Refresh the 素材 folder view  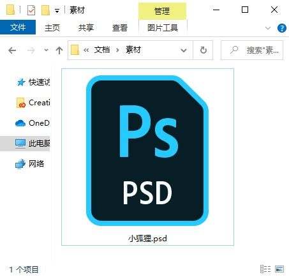click(x=203, y=50)
